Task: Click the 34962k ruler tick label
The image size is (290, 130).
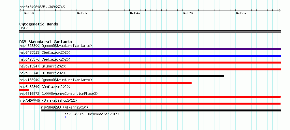Action: click(x=28, y=13)
